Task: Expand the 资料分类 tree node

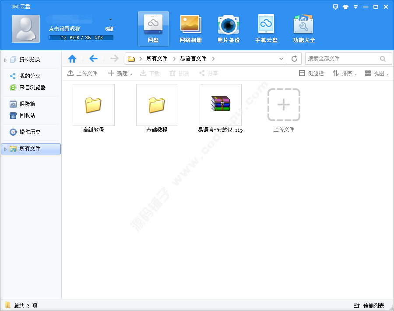Action: pyautogui.click(x=5, y=60)
